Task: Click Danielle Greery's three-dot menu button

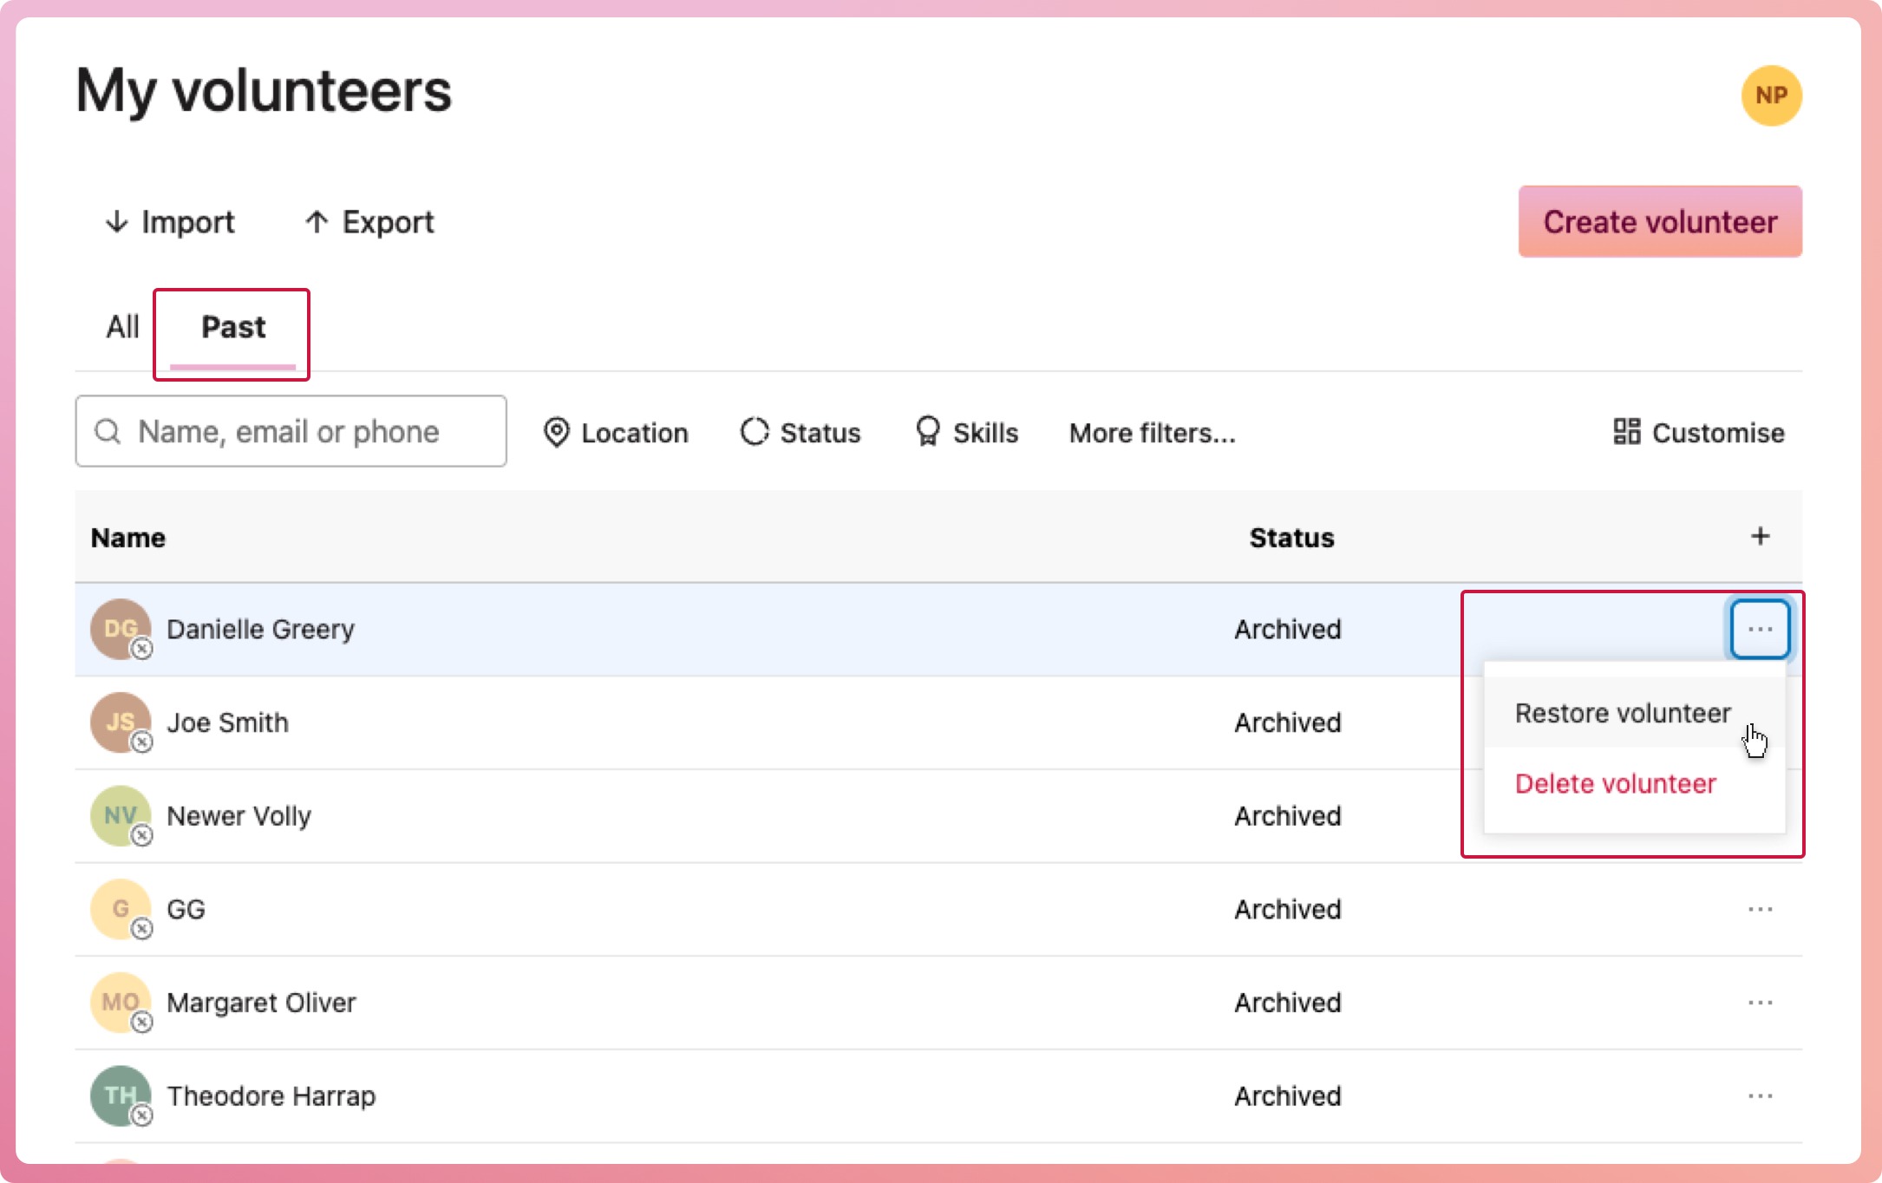Action: click(1760, 629)
